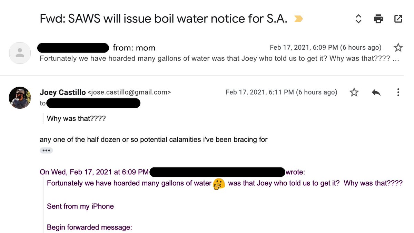Reply to Joey Castillo's message
The image size is (414, 233).
376,92
